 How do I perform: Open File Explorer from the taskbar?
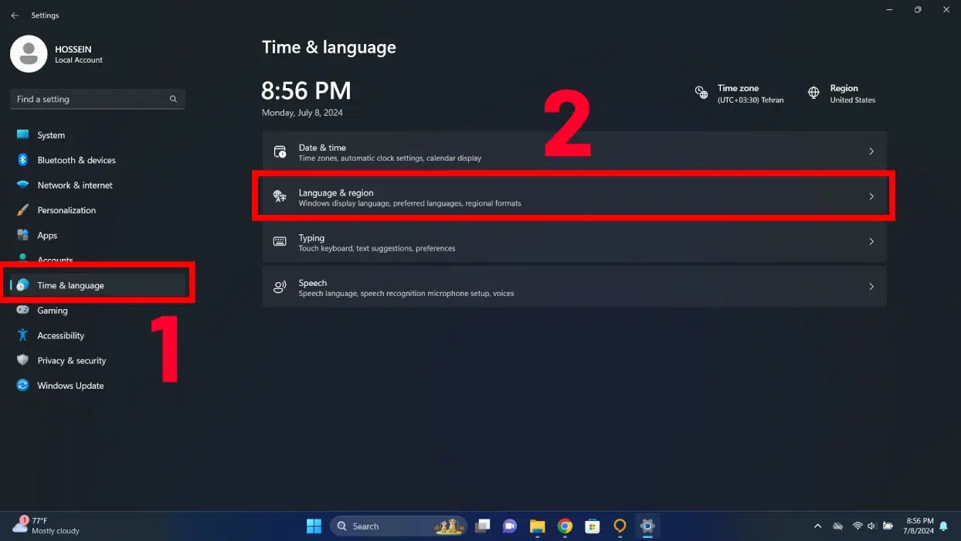click(537, 526)
